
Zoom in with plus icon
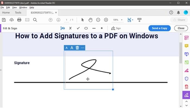(x=106, y=20)
